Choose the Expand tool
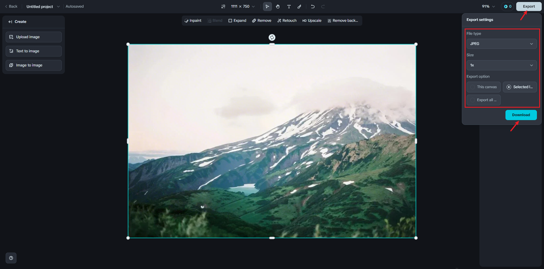This screenshot has width=544, height=269. click(x=237, y=20)
